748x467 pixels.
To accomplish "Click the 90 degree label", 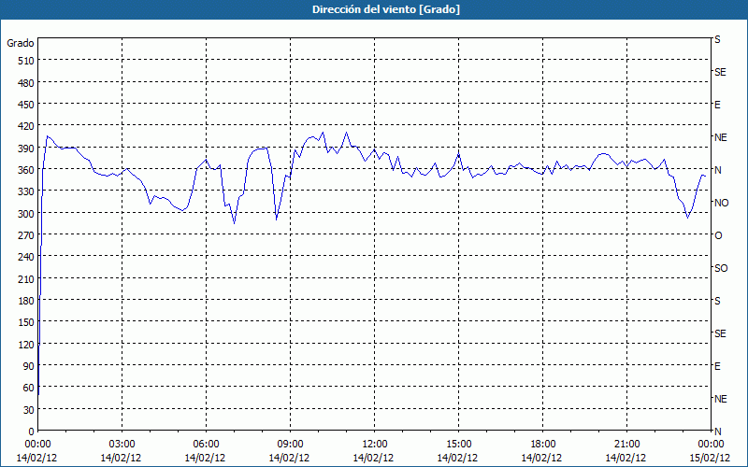I will 29,366.
